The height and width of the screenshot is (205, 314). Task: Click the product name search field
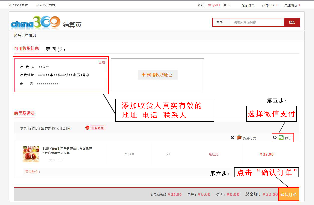pos(257,22)
